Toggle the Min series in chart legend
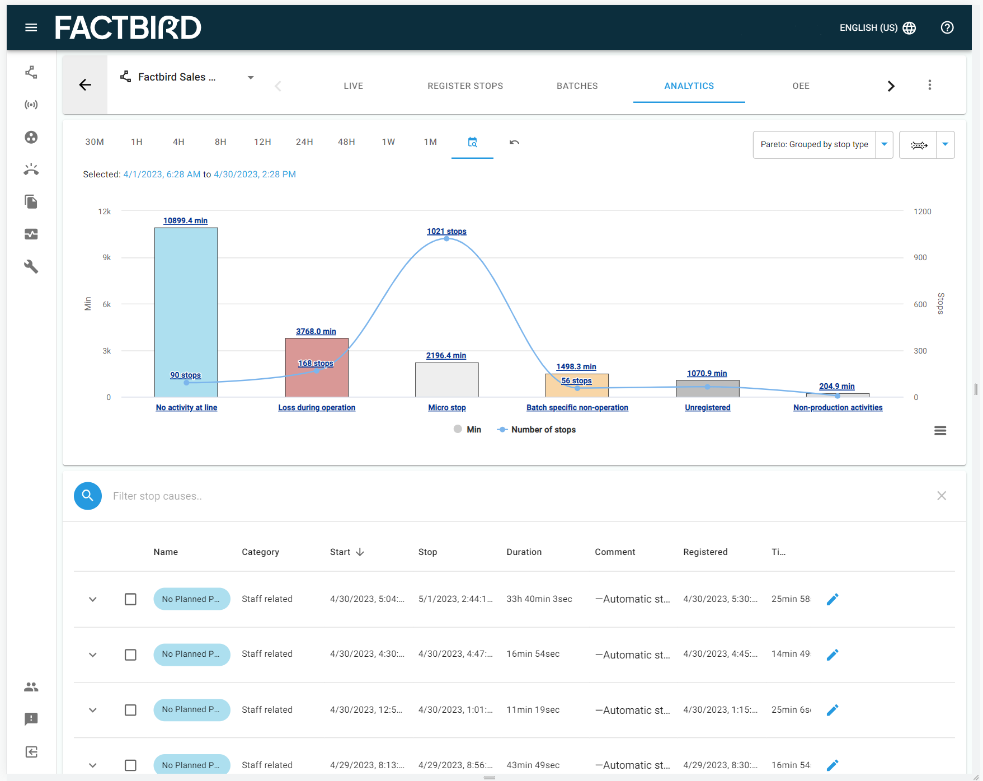 [467, 429]
